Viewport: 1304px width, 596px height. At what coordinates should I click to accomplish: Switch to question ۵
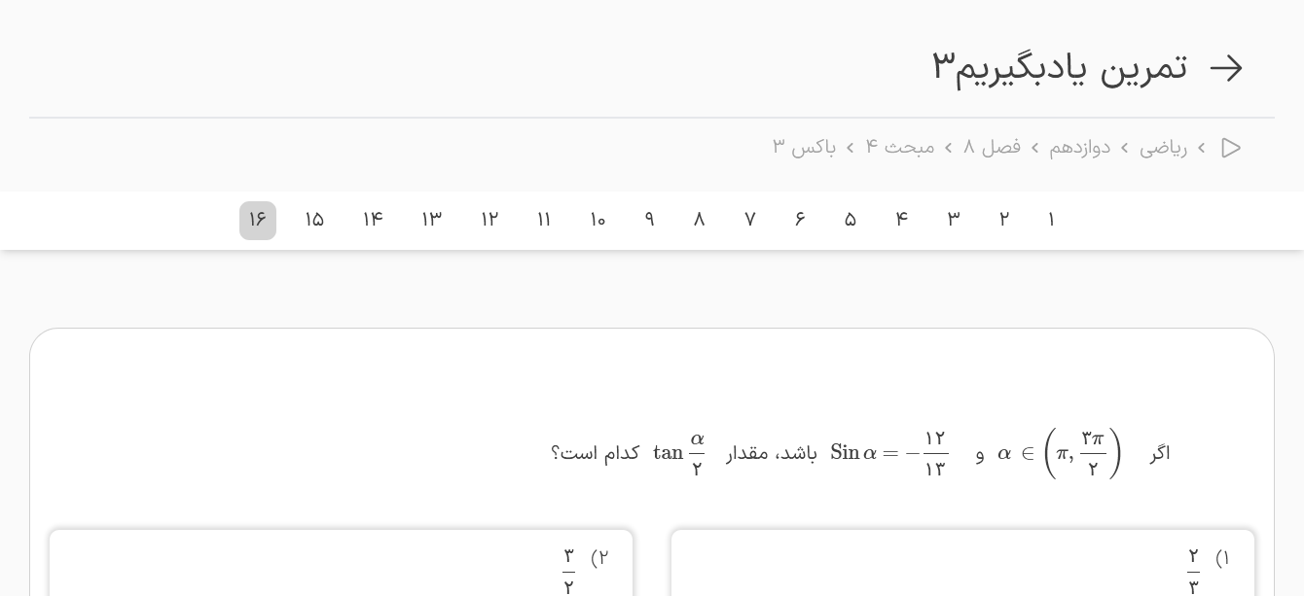pyautogui.click(x=851, y=221)
